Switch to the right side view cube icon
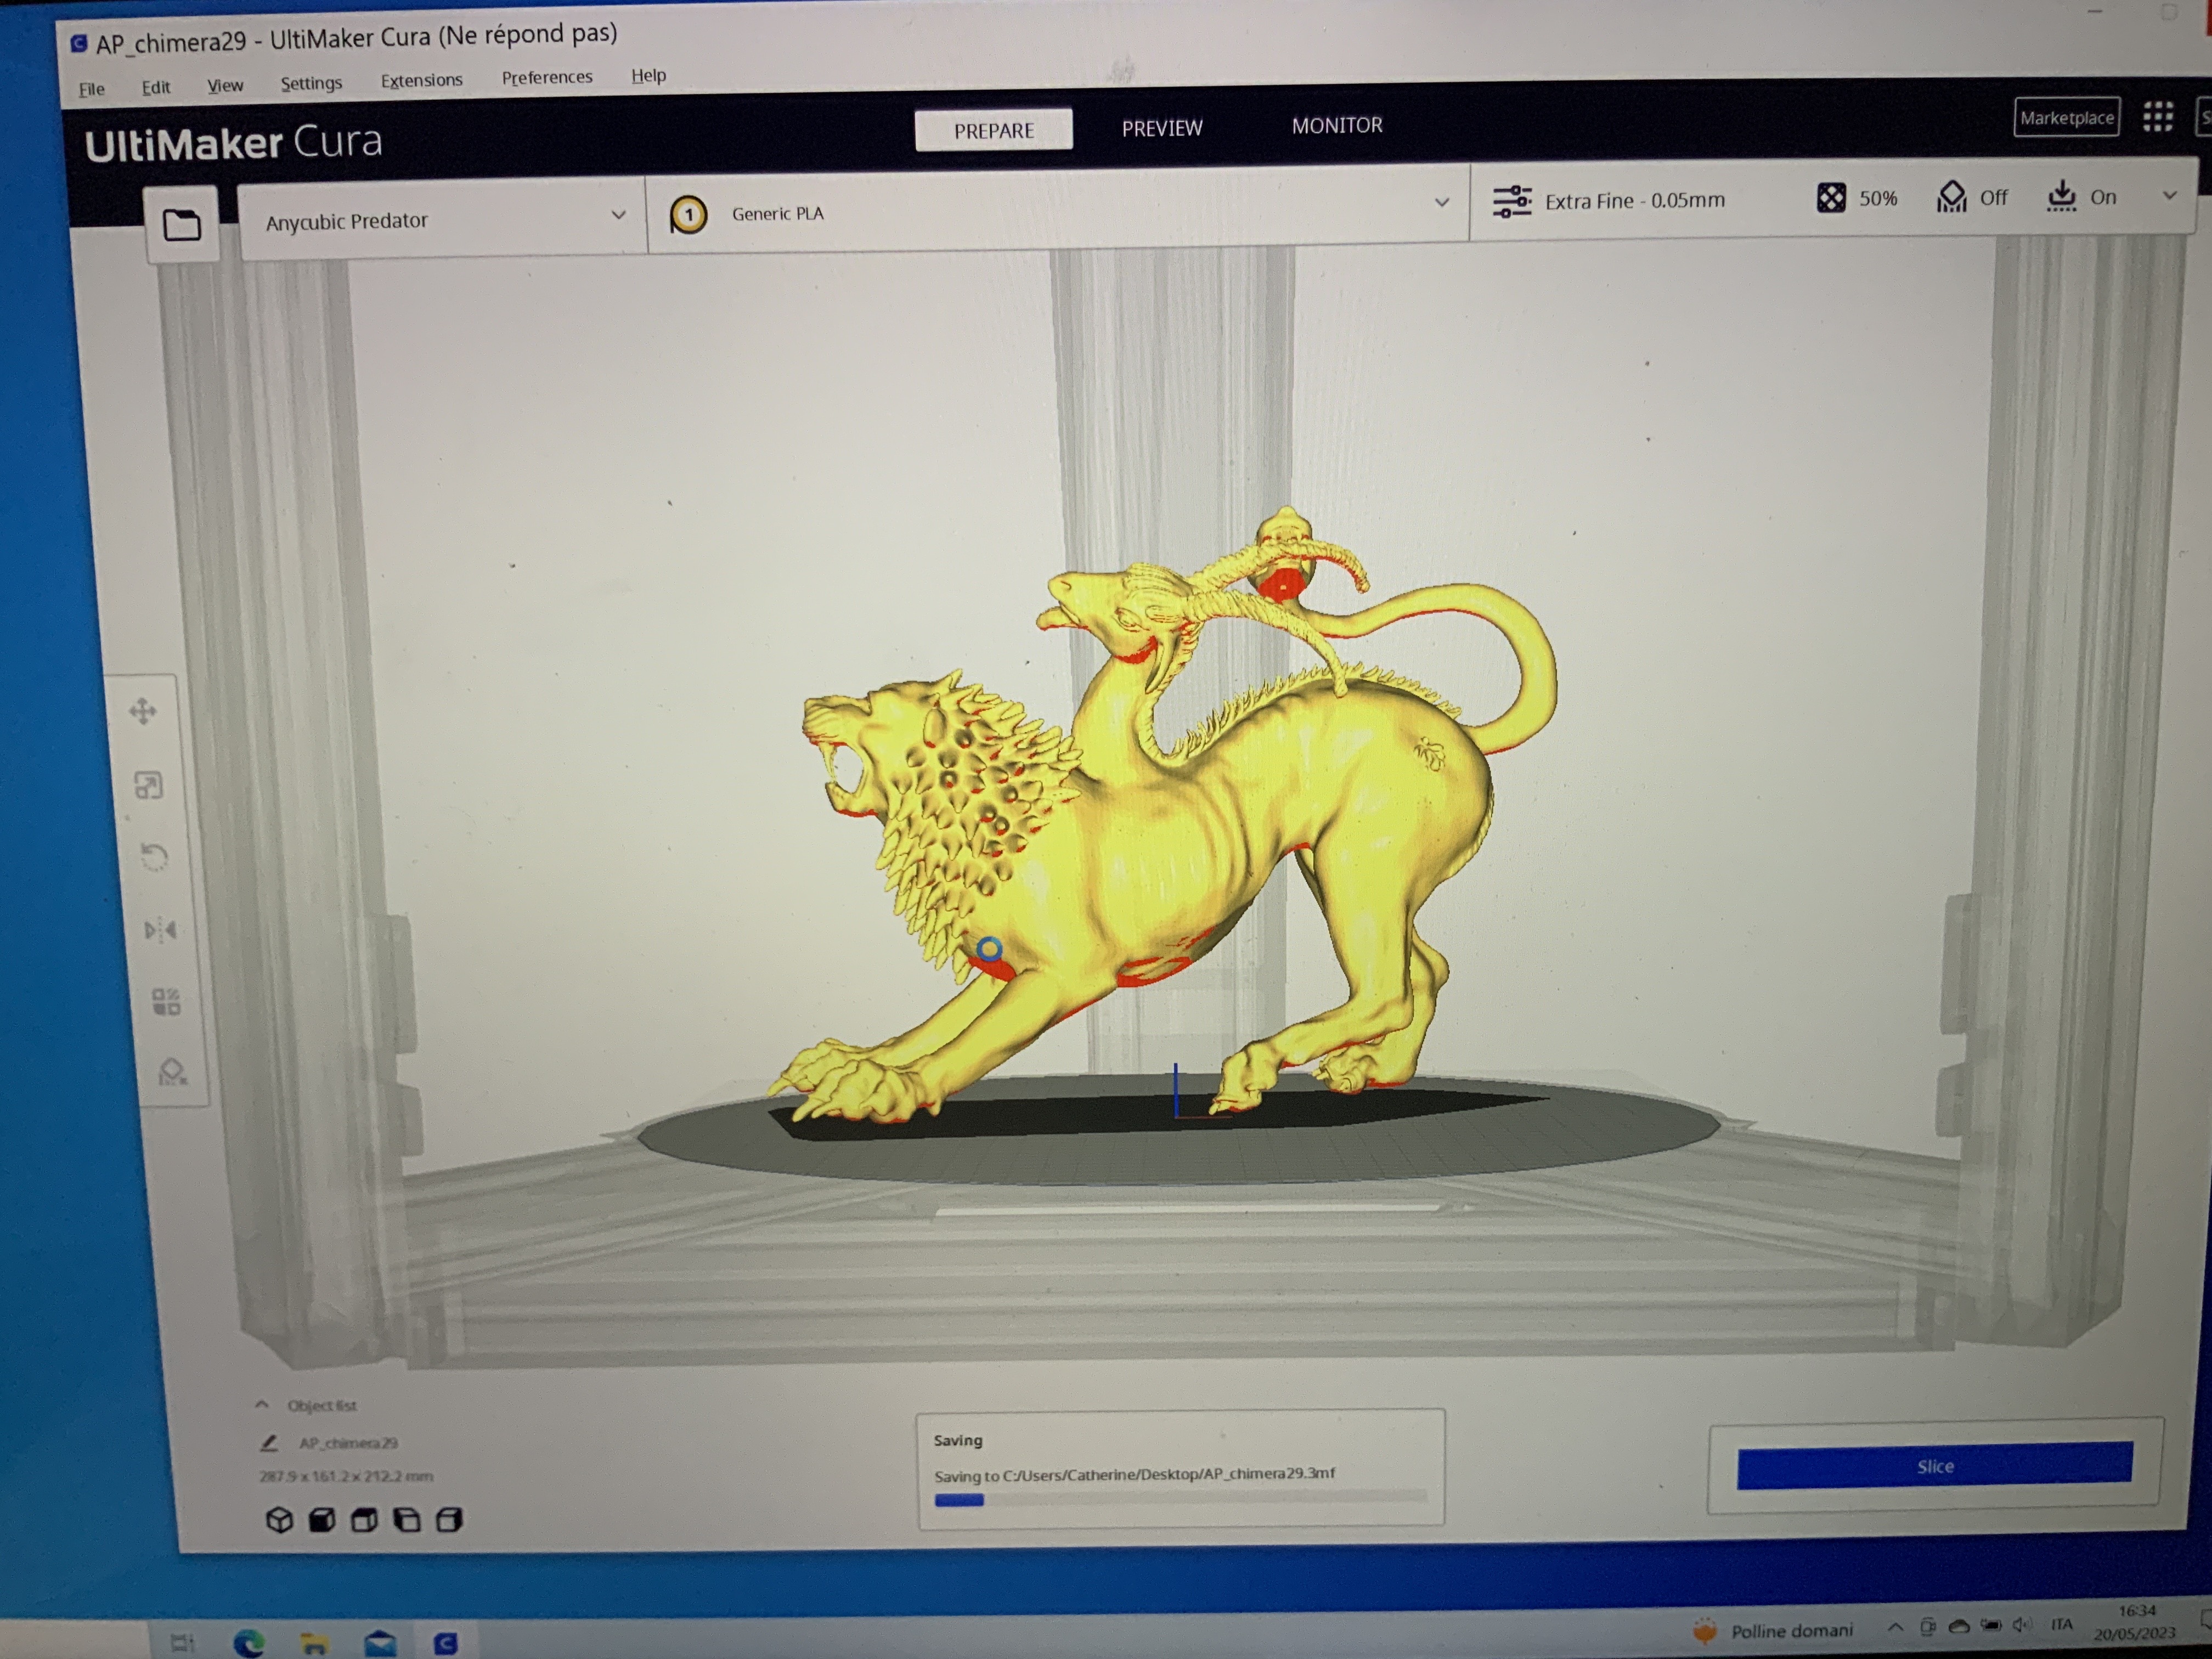The width and height of the screenshot is (2212, 1659). (x=449, y=1520)
